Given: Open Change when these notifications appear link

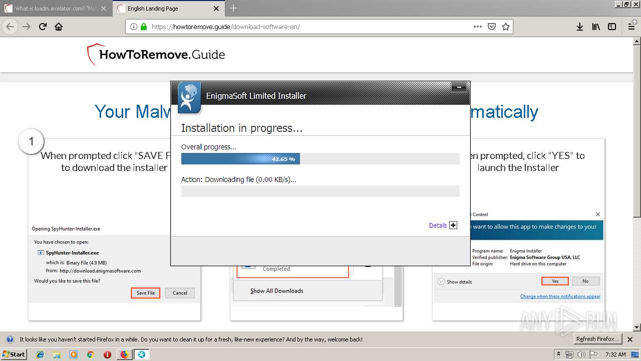Looking at the screenshot, I should point(560,296).
